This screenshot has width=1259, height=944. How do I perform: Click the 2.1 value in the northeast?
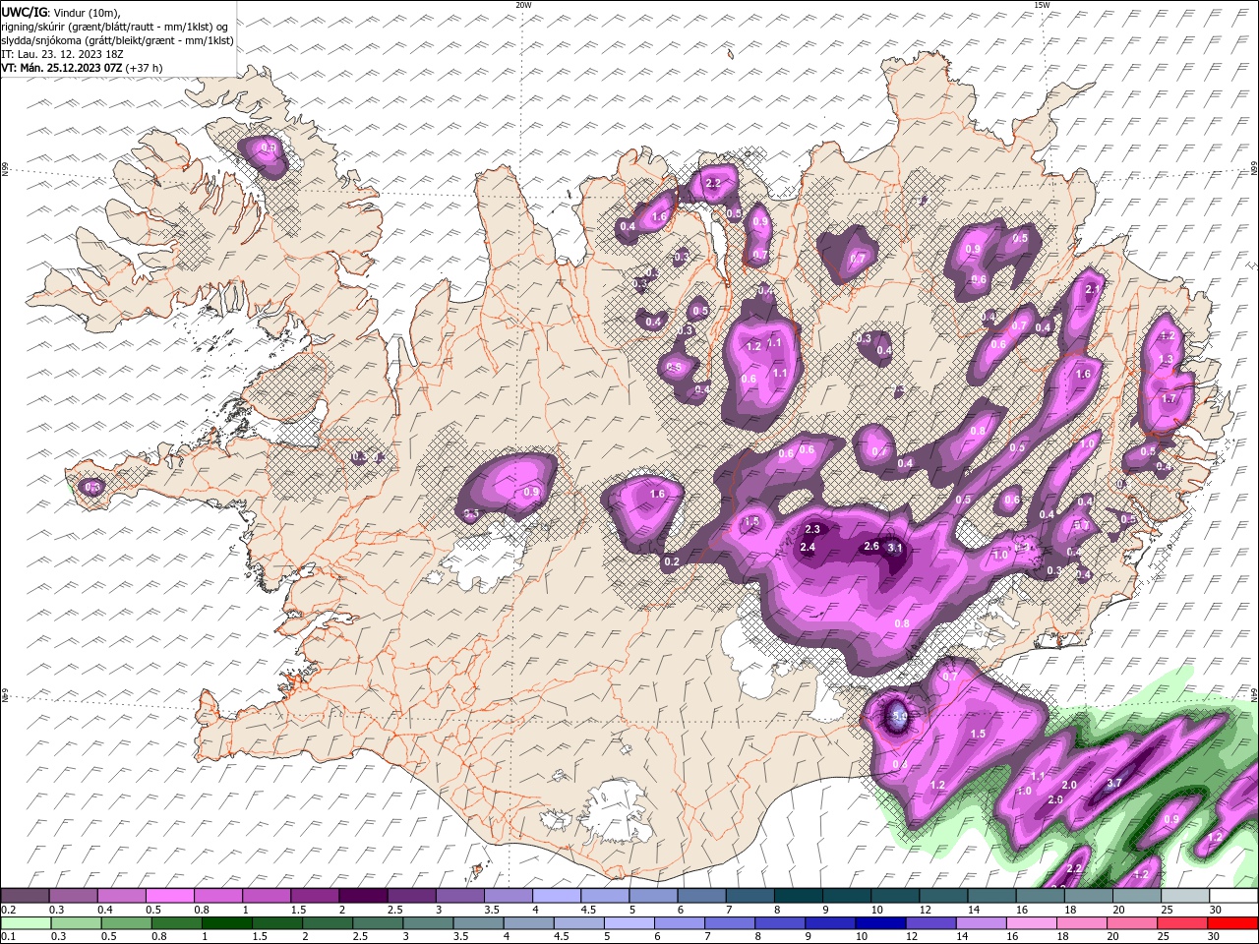[x=1091, y=289]
